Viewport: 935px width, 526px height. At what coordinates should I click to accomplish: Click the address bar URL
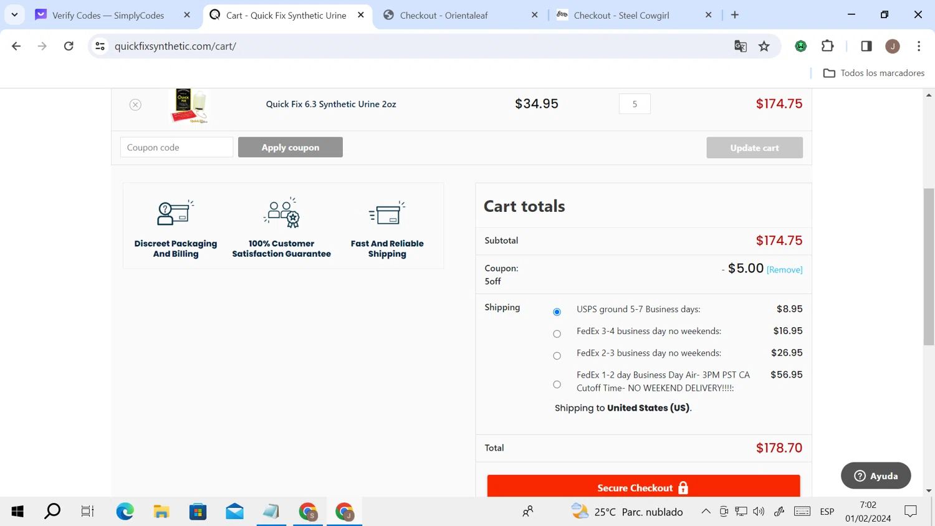175,46
